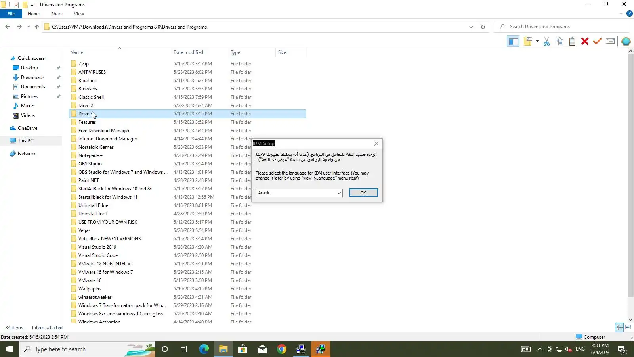
Task: Click the red X Delete icon
Action: pos(585,41)
